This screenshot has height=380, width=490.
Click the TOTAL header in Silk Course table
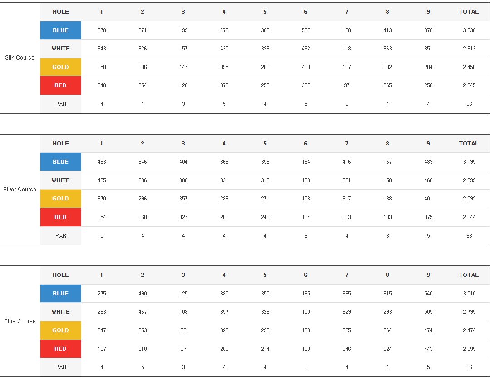[x=469, y=12]
